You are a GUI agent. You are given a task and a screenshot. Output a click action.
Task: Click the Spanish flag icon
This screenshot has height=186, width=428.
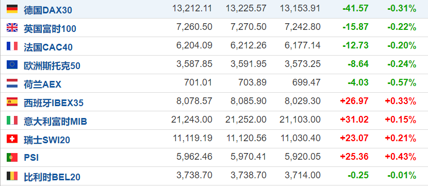12,102
